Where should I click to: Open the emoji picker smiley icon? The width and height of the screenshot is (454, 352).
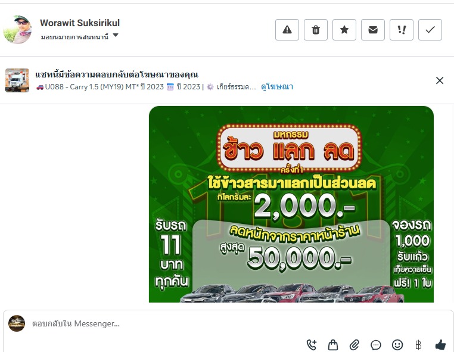point(397,345)
